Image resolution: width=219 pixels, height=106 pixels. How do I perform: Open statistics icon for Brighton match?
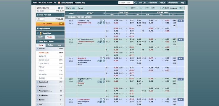point(104,82)
